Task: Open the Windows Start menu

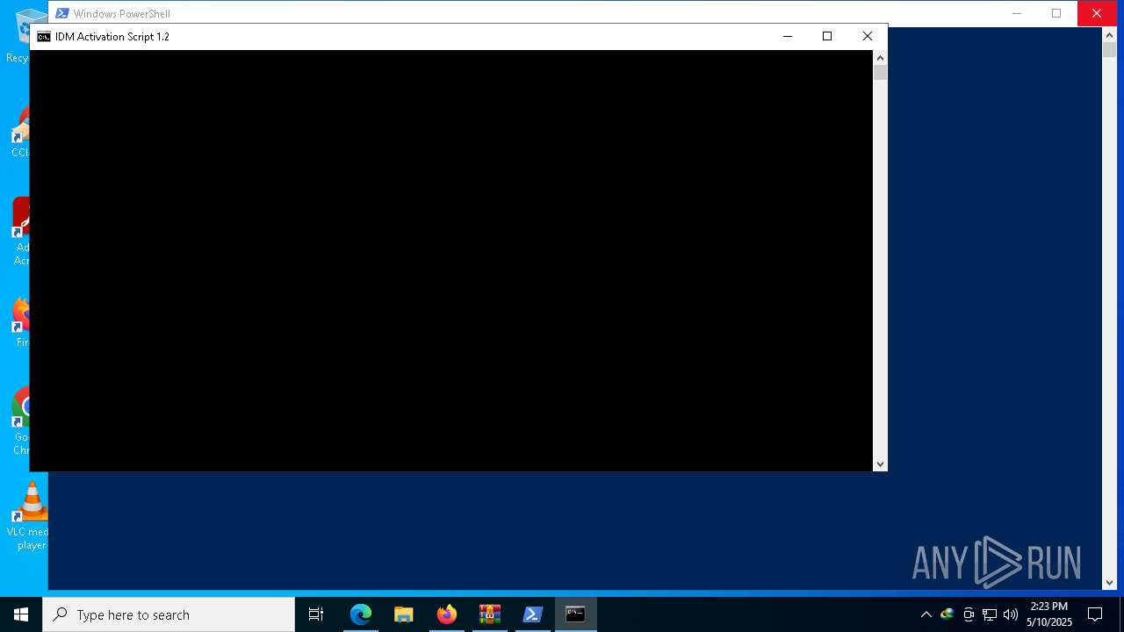Action: [21, 614]
